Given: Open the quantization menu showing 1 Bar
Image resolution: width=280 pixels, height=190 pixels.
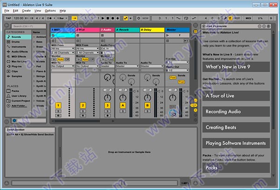Looking at the screenshot, I should point(63,18).
